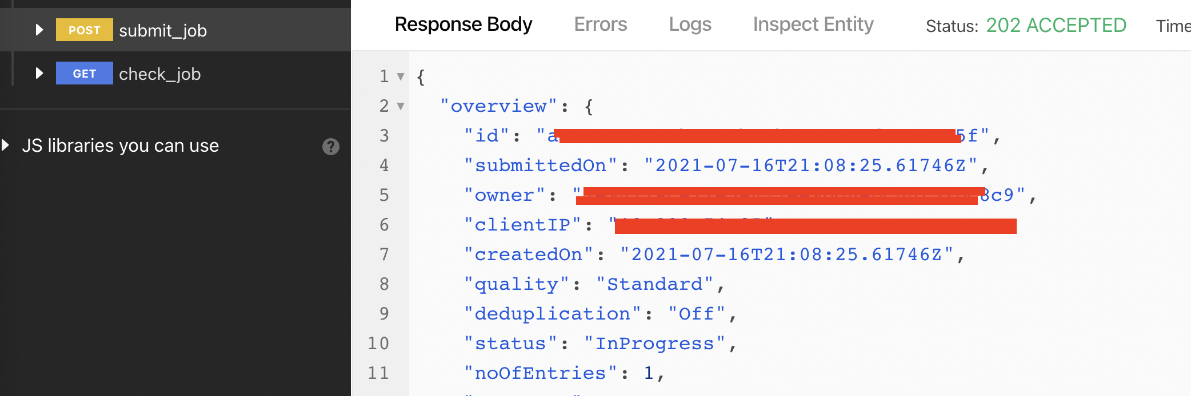Collapse the JSON root at line 1
The image size is (1191, 396).
[401, 76]
